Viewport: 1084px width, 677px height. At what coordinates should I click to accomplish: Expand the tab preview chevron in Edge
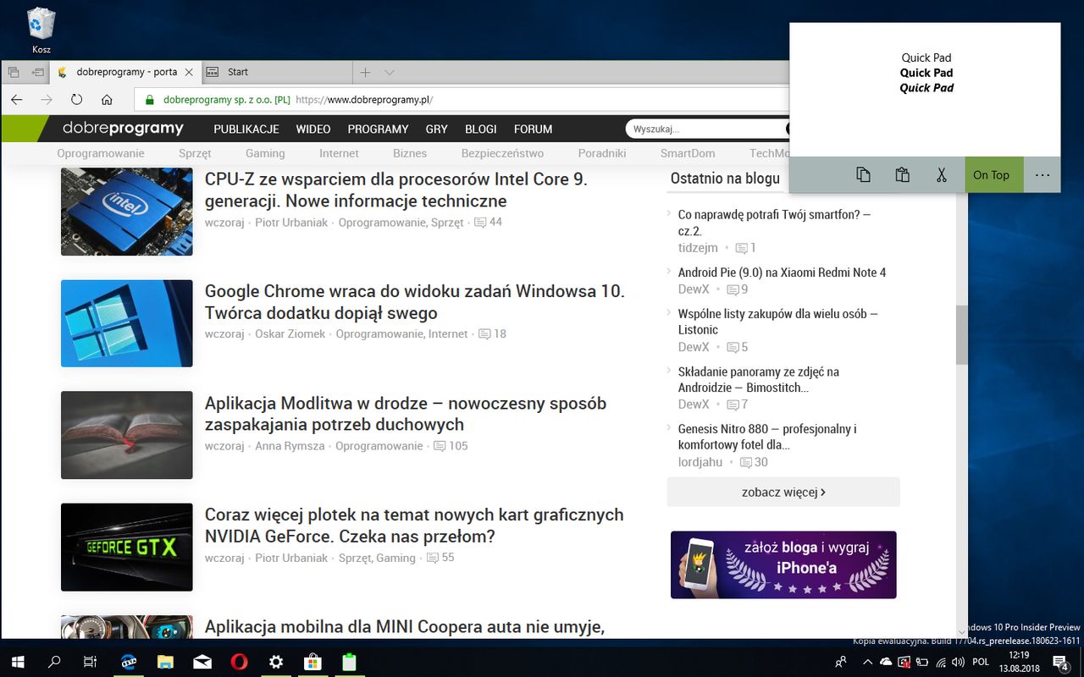(390, 73)
